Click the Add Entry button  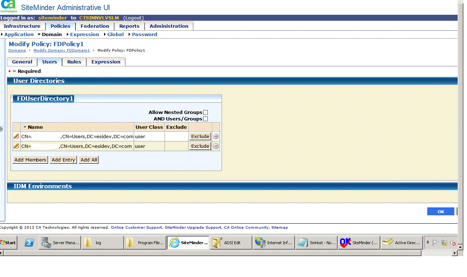pyautogui.click(x=63, y=160)
